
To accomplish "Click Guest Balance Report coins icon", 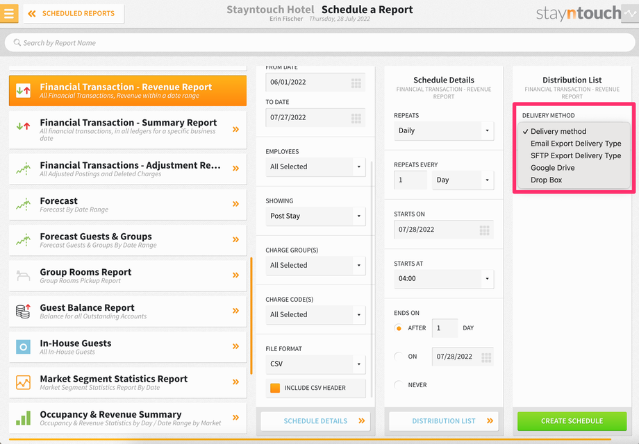I will [x=23, y=311].
